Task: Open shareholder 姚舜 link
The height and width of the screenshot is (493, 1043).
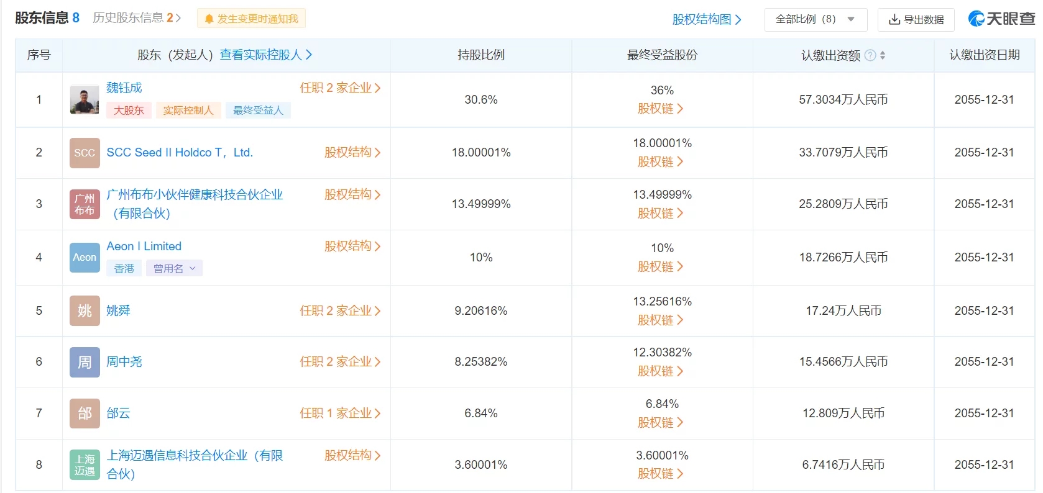Action: pyautogui.click(x=118, y=310)
